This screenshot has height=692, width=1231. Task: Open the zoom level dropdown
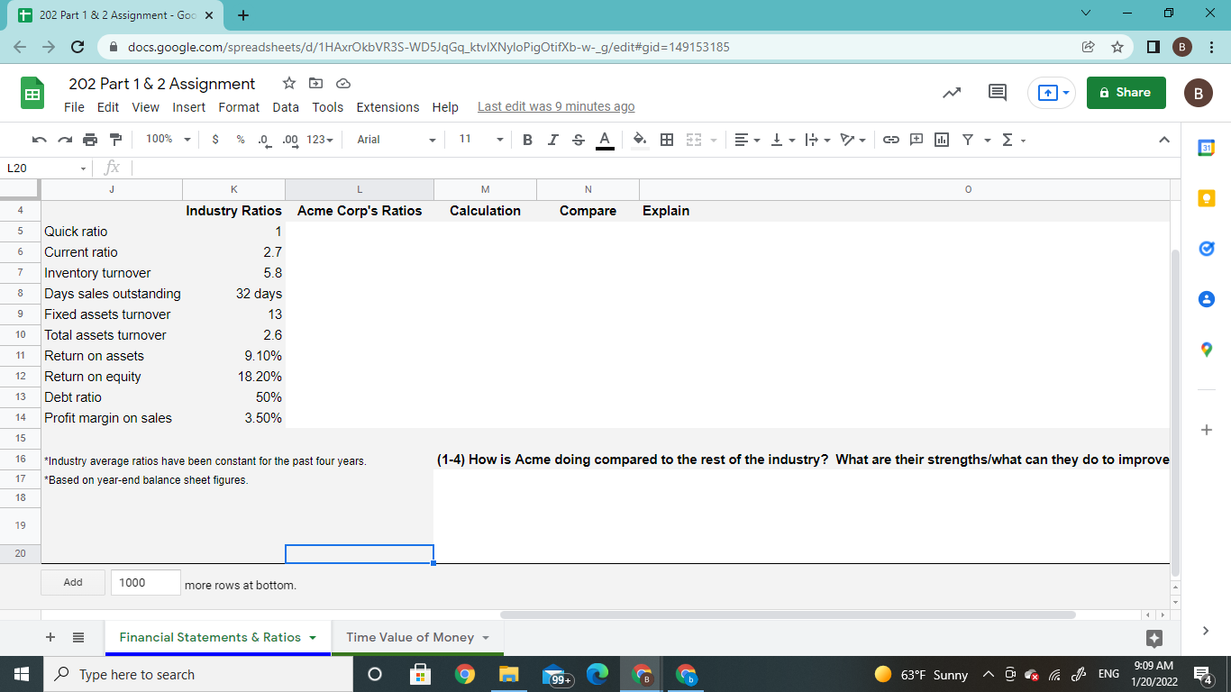point(169,140)
